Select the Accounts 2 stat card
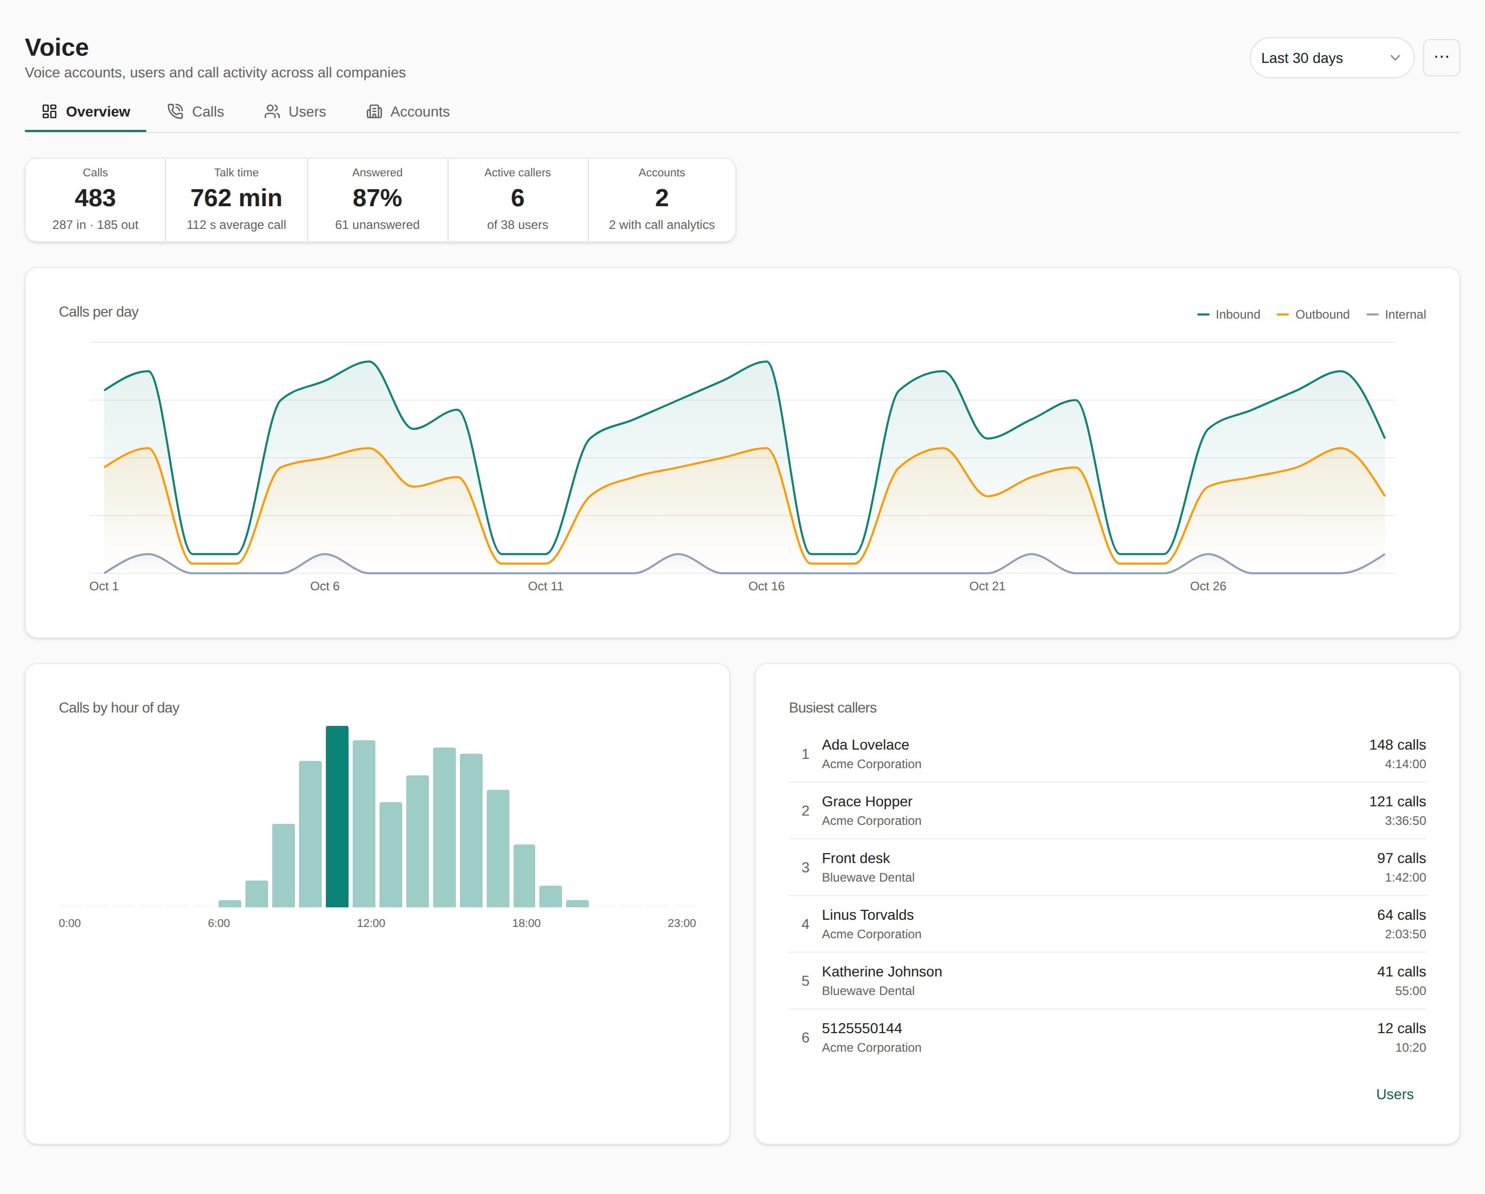 [662, 200]
